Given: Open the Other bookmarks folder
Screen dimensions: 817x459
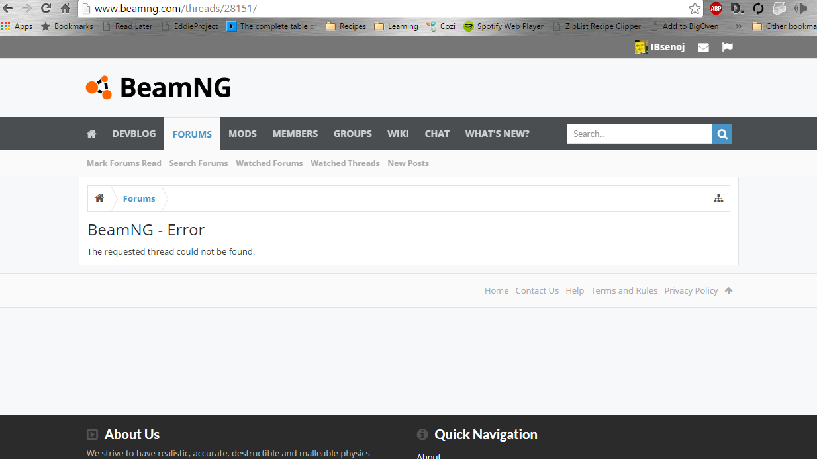Looking at the screenshot, I should [x=785, y=26].
